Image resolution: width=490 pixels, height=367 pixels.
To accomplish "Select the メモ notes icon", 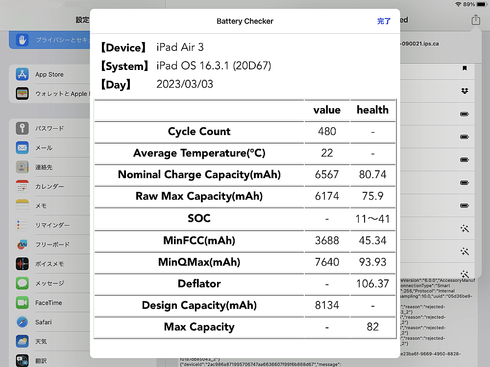I will [22, 206].
